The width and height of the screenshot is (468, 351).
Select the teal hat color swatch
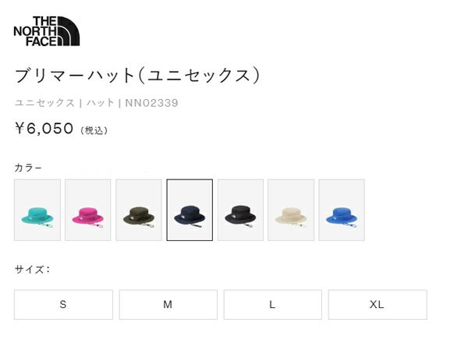point(37,210)
